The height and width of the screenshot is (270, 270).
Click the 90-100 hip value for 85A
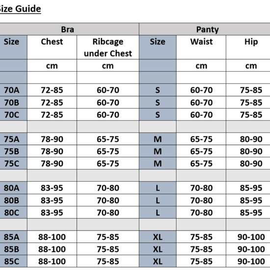click(251, 237)
